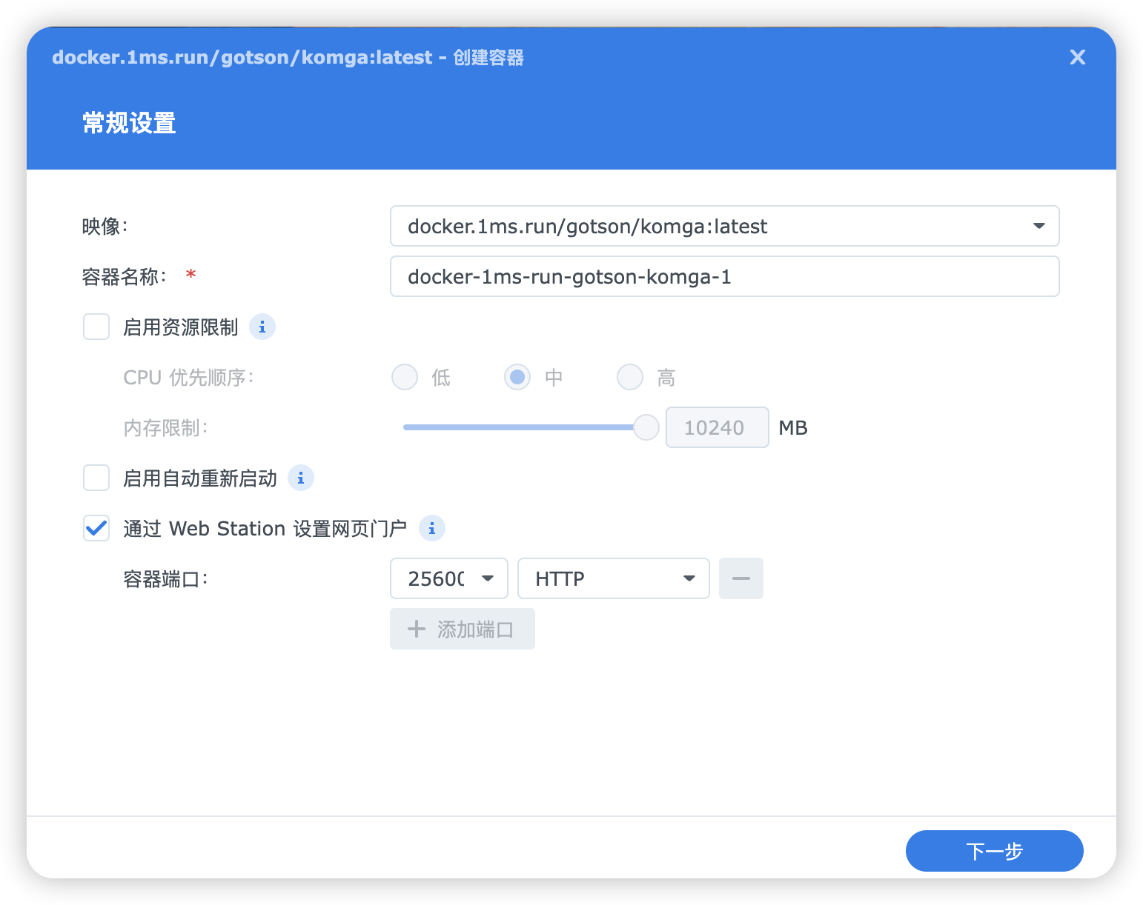Click the 容器名称 text field

[x=724, y=276]
